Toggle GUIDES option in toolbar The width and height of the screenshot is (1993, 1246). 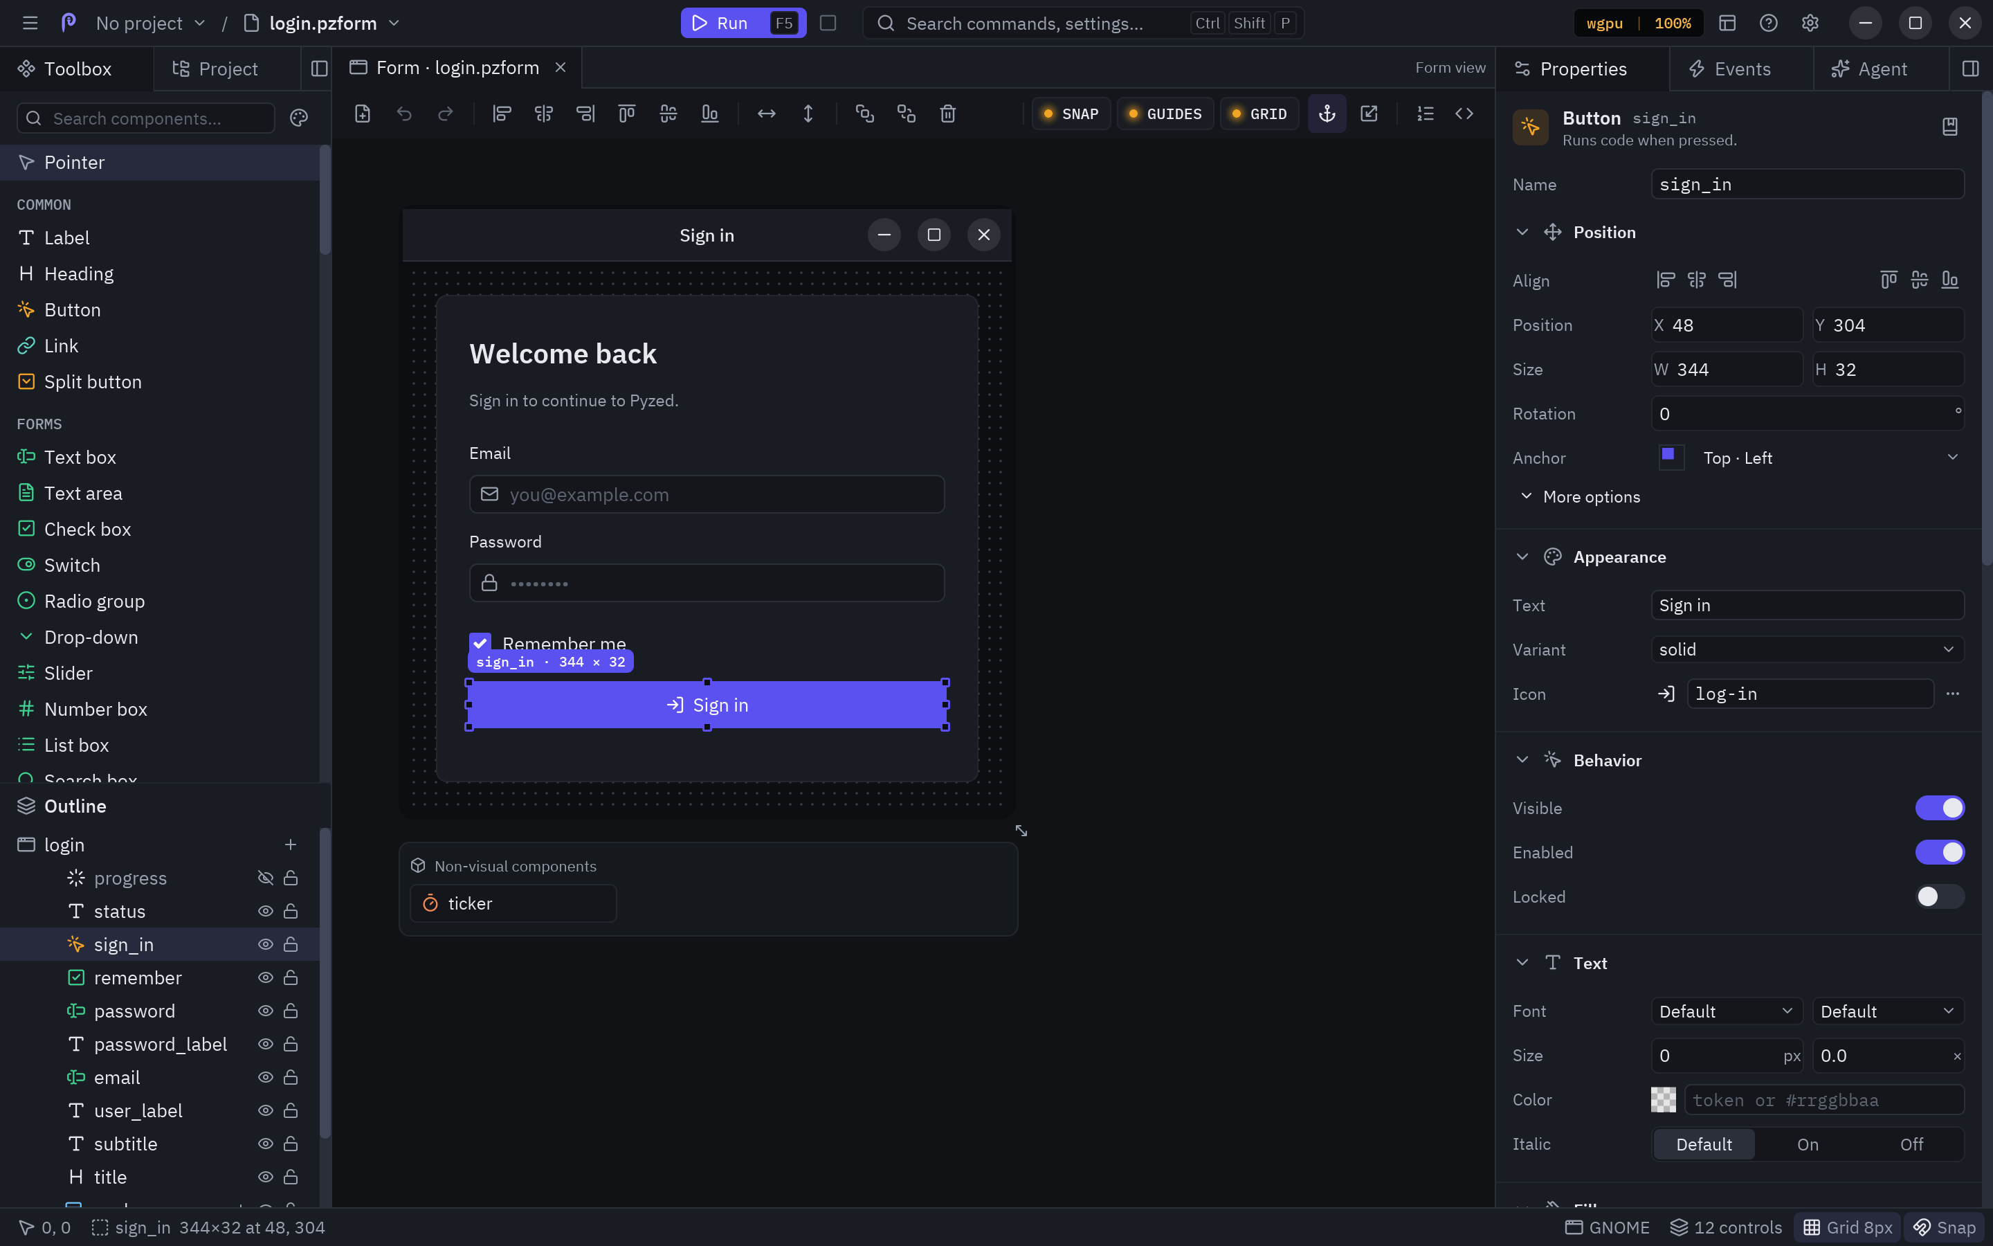coord(1165,114)
